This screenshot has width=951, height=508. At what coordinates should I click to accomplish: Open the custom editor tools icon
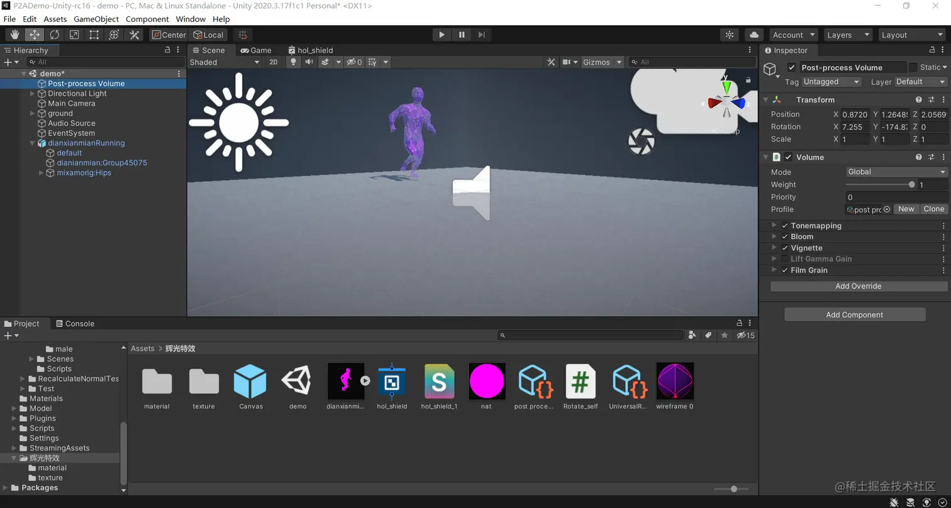click(x=134, y=35)
